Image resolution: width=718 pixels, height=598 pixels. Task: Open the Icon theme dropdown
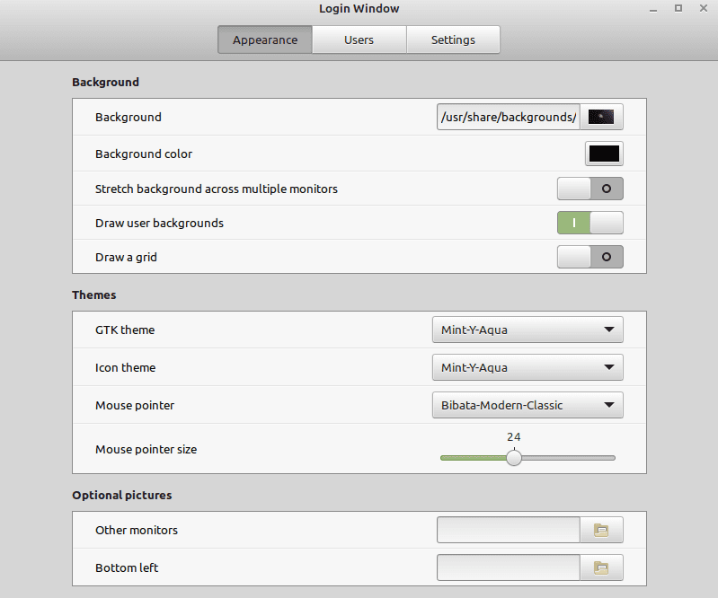coord(527,367)
